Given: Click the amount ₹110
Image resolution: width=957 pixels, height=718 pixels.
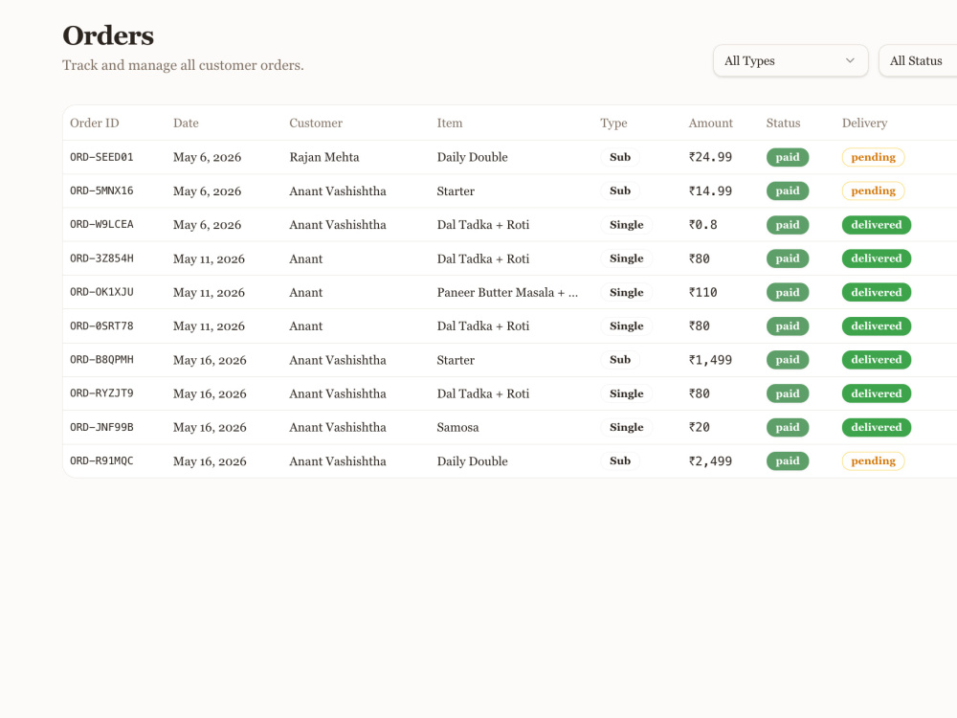Looking at the screenshot, I should tap(703, 292).
